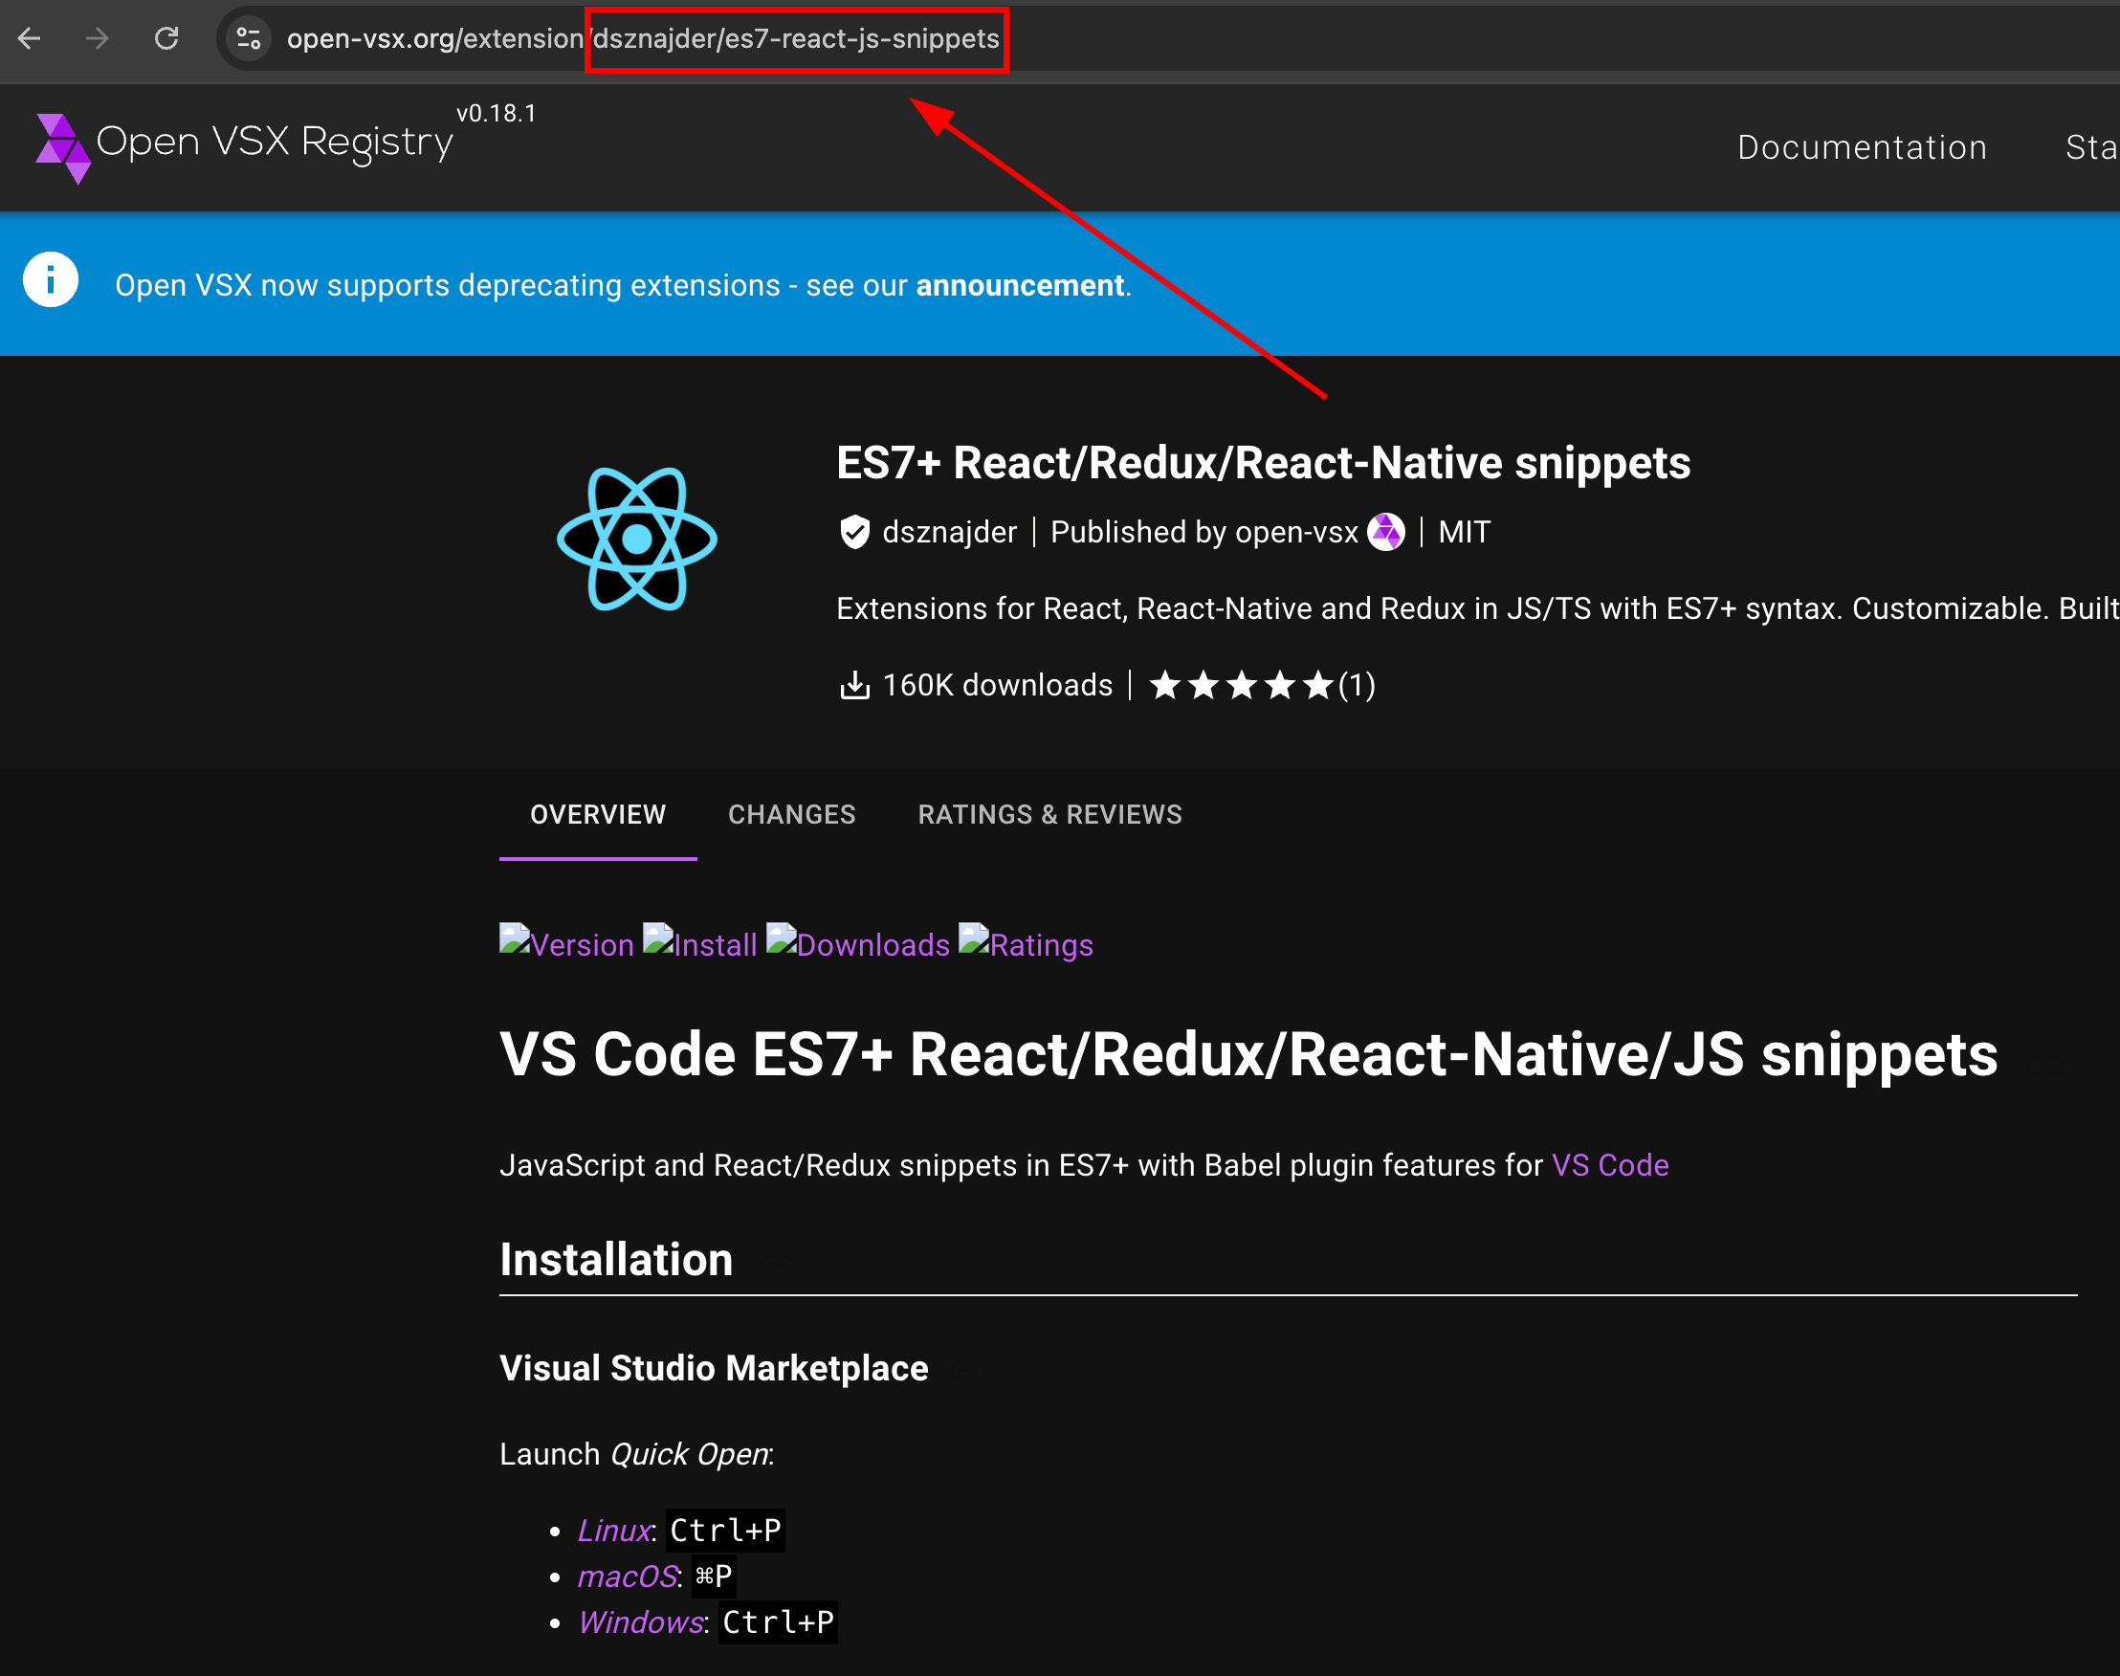
Task: Click the verified shield icon beside dsznajder
Action: pos(855,532)
